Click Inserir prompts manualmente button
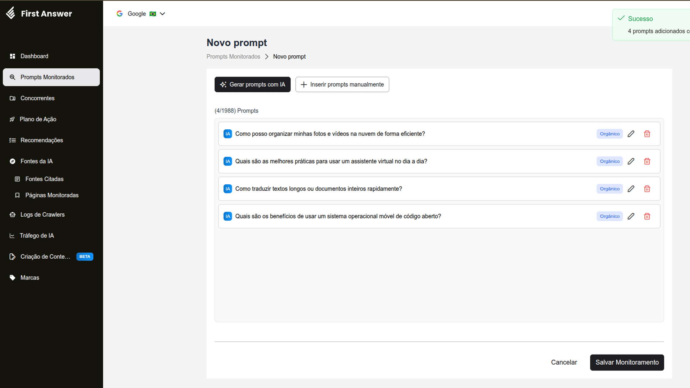 342,84
